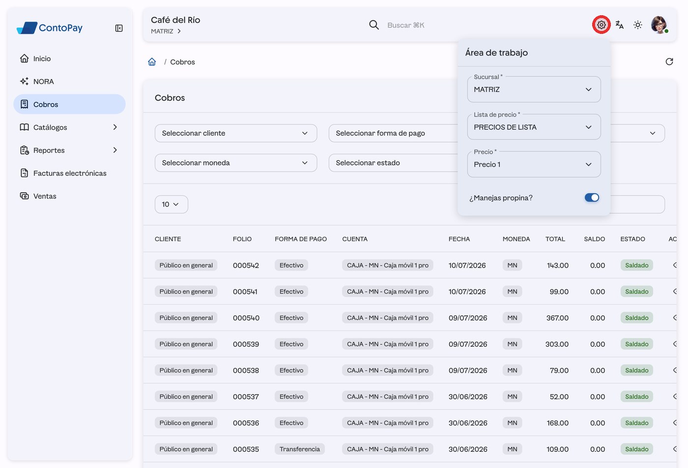Open the Sucursal dropdown
688x468 pixels.
(x=534, y=89)
